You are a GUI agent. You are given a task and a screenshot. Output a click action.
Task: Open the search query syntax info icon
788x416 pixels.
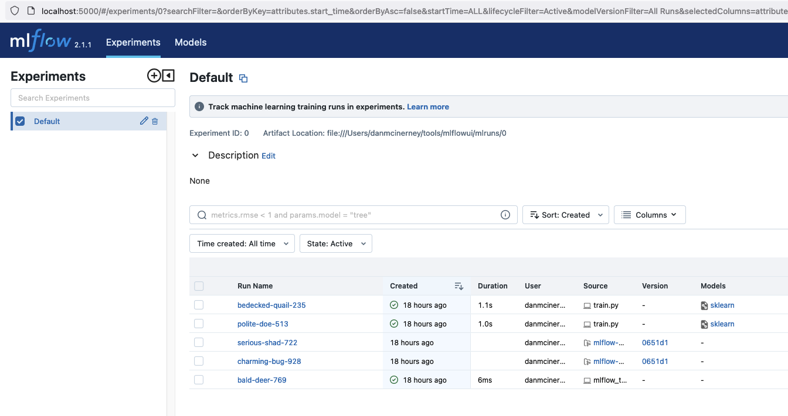coord(505,215)
